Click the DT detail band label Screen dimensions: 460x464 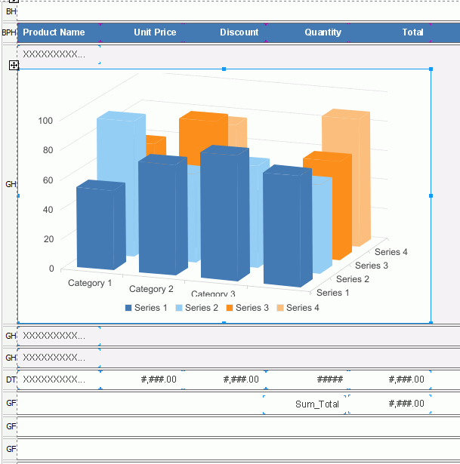pyautogui.click(x=11, y=379)
